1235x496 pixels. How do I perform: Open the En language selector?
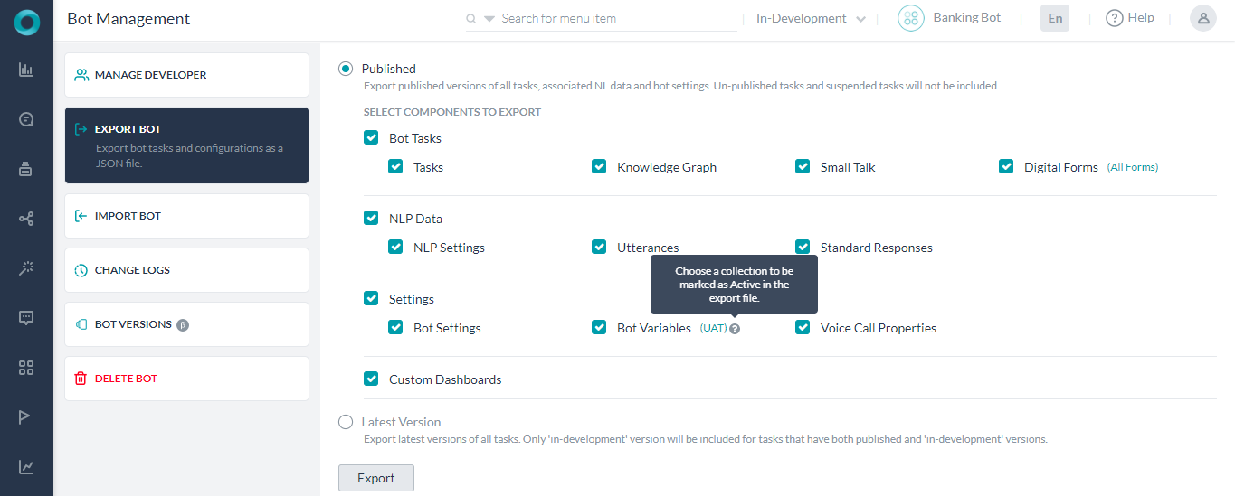(x=1054, y=18)
